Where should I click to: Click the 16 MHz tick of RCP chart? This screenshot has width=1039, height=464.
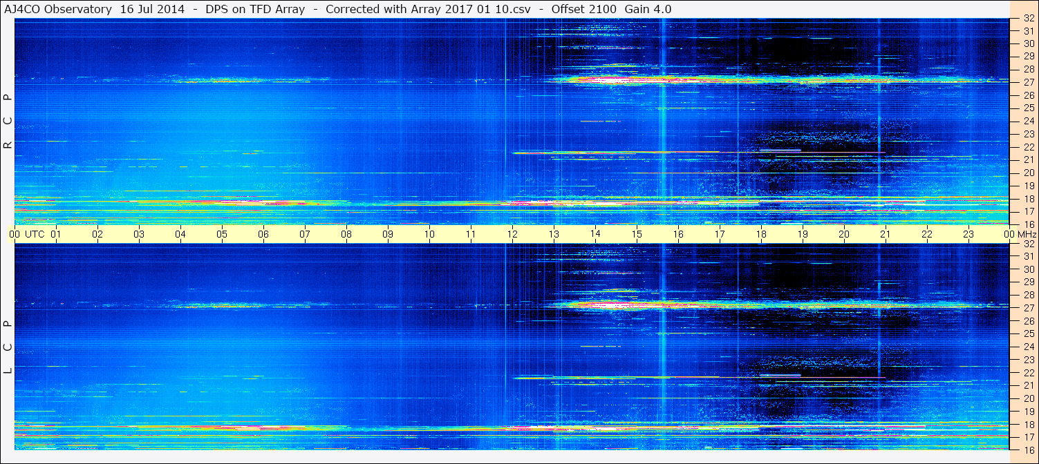click(x=1029, y=224)
